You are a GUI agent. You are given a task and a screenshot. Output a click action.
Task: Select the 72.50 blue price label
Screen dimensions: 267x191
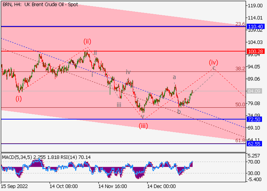[x=254, y=120]
